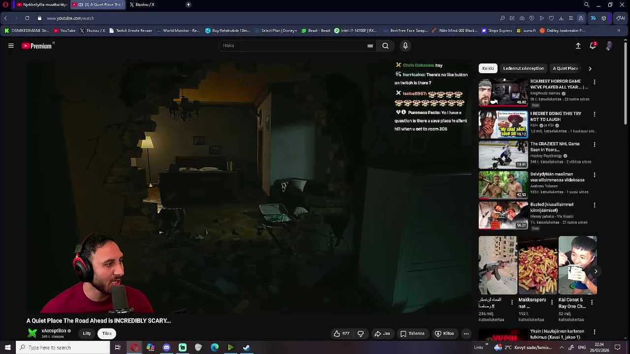
Task: Open the Twitch Emote Resizer bookmark
Action: (x=130, y=30)
